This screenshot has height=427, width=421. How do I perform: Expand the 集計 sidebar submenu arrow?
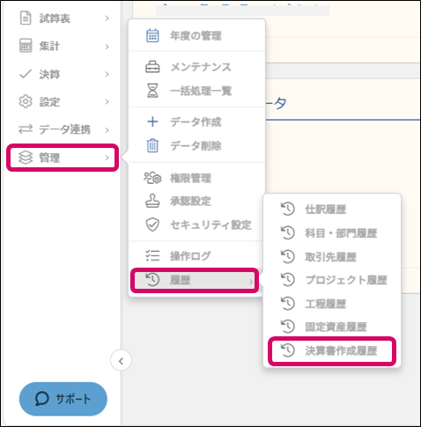107,47
